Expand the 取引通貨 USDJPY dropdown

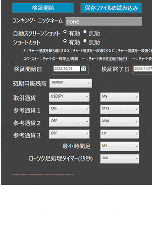pyautogui.click(x=69, y=97)
